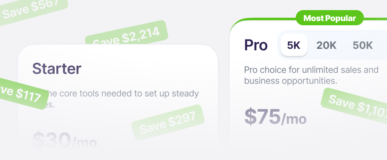The width and height of the screenshot is (387, 160).
Task: Choose the 50K tier option
Action: [x=363, y=45]
